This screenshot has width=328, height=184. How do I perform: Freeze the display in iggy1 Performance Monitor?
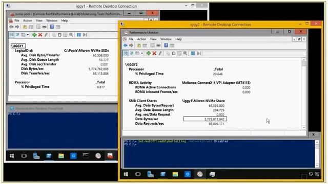click(x=79, y=35)
